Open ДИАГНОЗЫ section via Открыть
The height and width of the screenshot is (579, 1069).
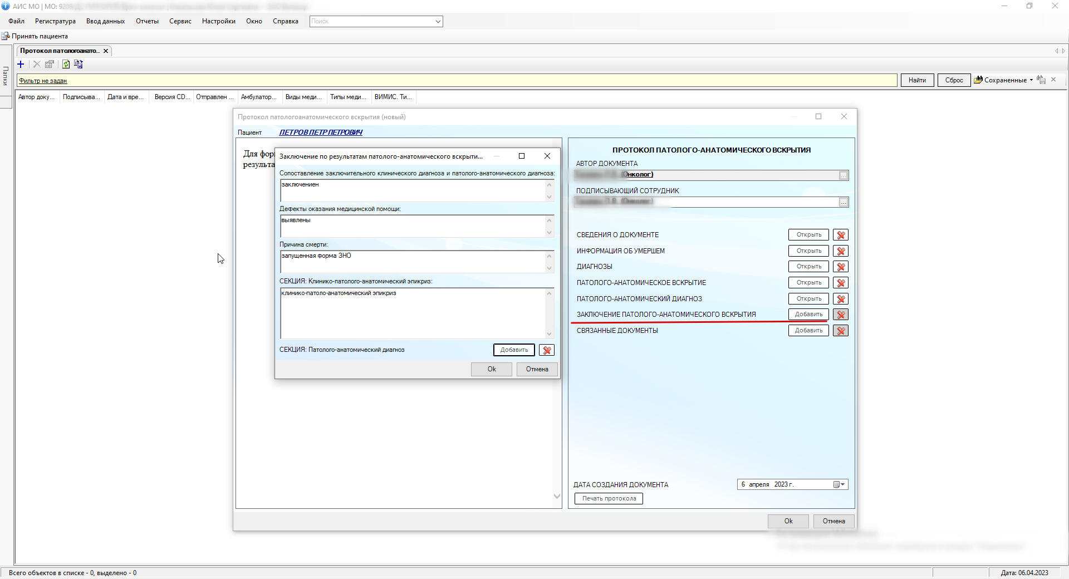click(x=808, y=267)
